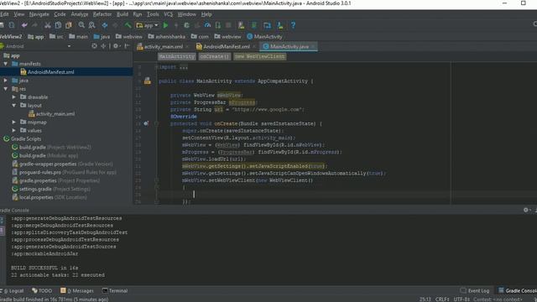Collapse the res folder
This screenshot has width=537, height=302.
6,89
